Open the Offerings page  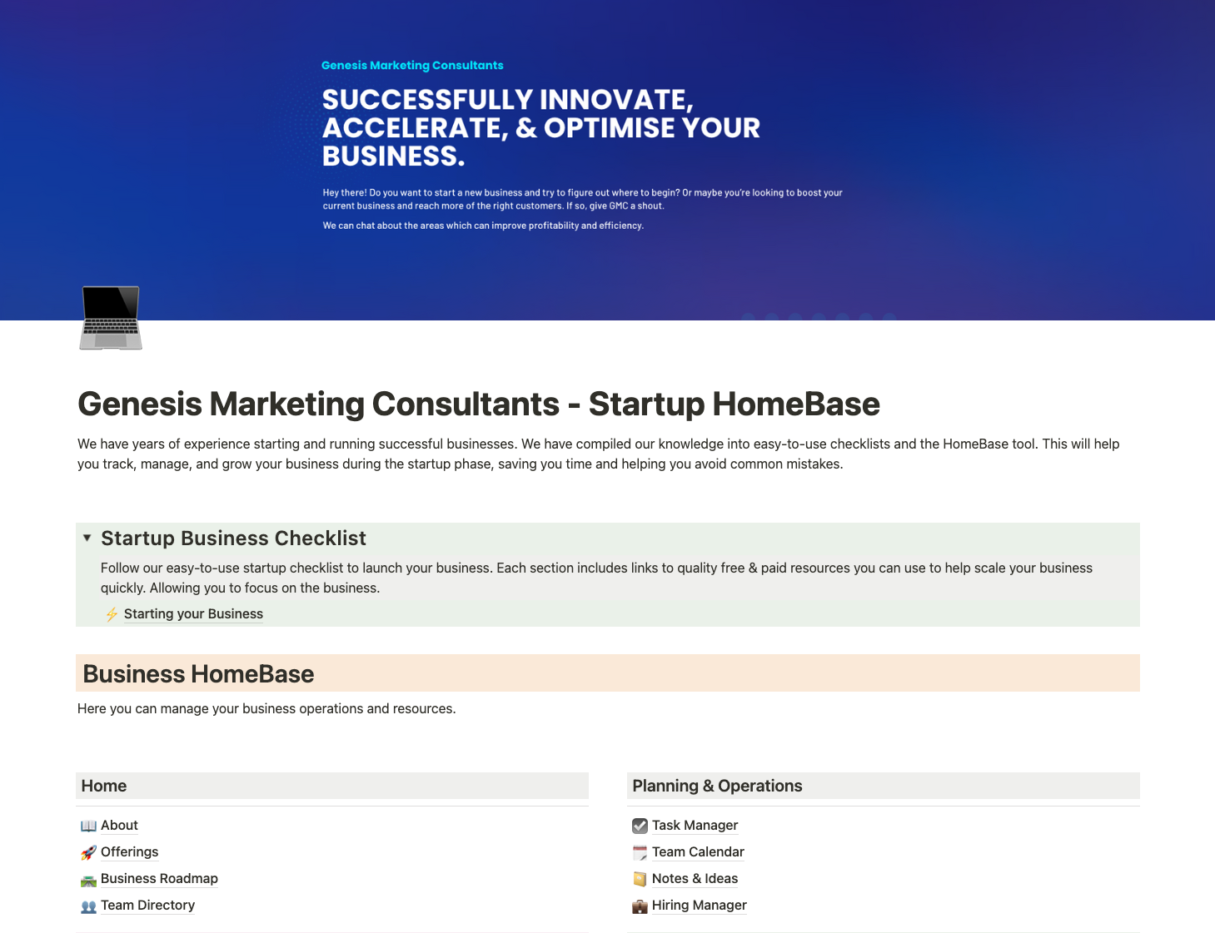coord(129,852)
